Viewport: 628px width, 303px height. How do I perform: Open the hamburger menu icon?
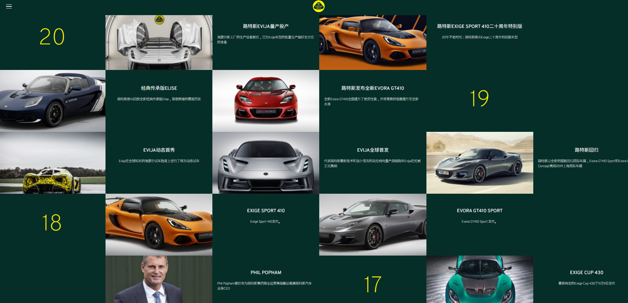[9, 6]
